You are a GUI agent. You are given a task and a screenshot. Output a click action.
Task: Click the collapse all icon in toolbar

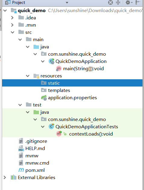[118, 2]
